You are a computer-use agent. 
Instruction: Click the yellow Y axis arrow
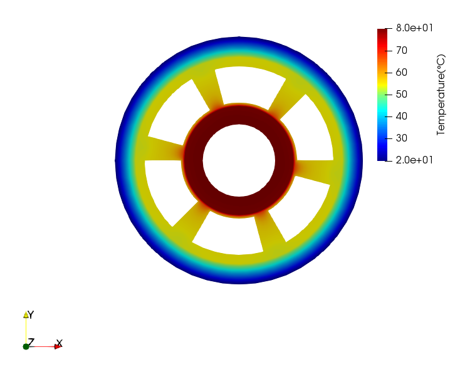(26, 315)
